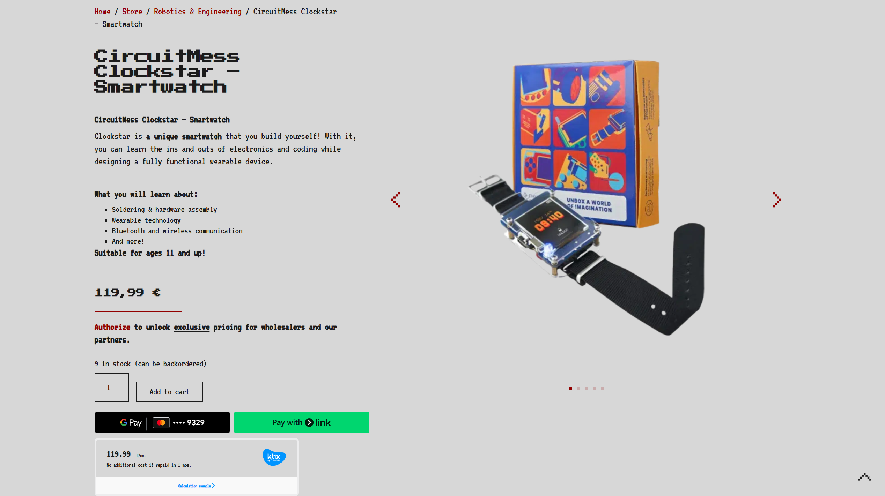This screenshot has width=885, height=496.
Task: Pay with Link green button
Action: point(302,422)
